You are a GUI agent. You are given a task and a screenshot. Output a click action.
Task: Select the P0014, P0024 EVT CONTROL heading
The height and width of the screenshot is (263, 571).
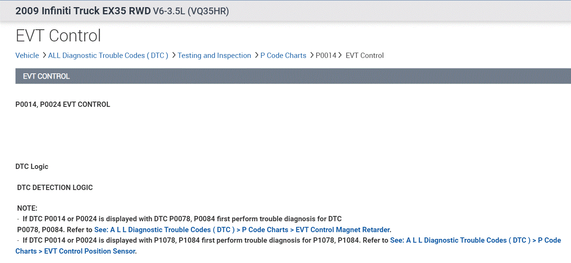pos(63,105)
